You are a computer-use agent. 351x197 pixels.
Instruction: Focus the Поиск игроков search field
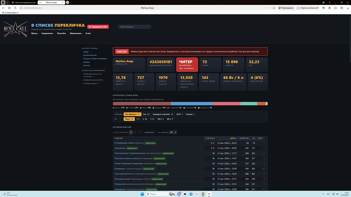click(x=134, y=27)
